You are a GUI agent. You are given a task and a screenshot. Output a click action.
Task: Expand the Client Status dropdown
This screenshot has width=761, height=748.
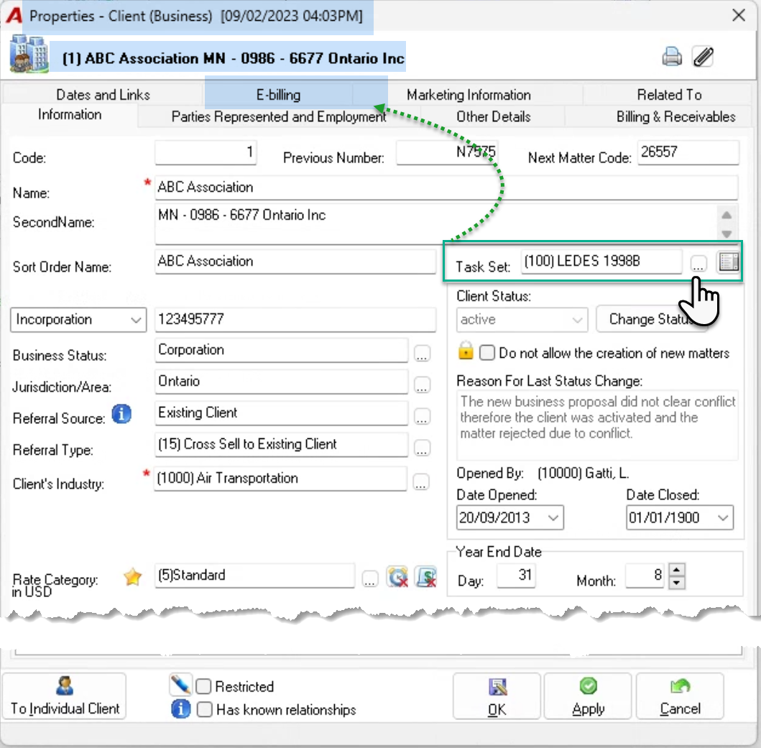(x=522, y=320)
